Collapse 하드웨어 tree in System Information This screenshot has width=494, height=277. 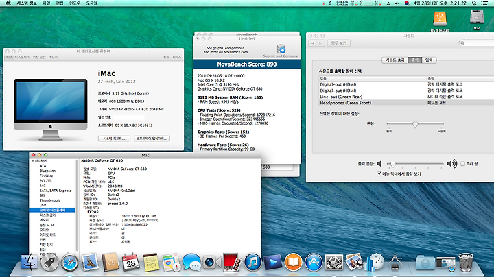[x=33, y=161]
